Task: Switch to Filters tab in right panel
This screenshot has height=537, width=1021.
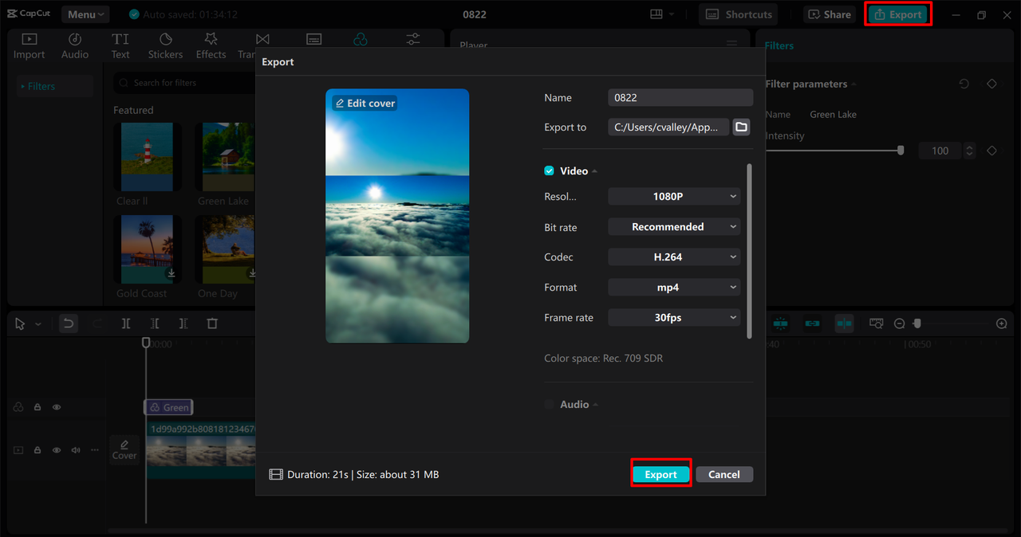Action: (x=779, y=45)
